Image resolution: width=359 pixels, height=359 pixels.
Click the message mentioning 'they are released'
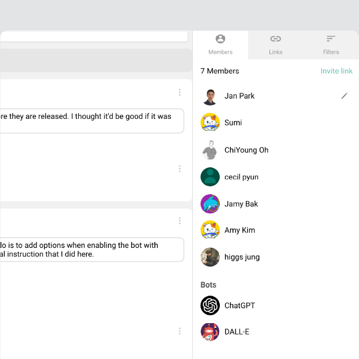click(x=90, y=120)
